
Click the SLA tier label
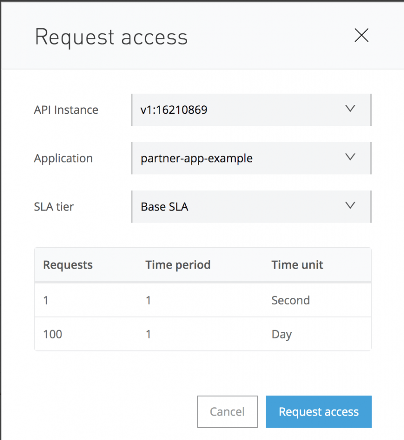pyautogui.click(x=54, y=207)
